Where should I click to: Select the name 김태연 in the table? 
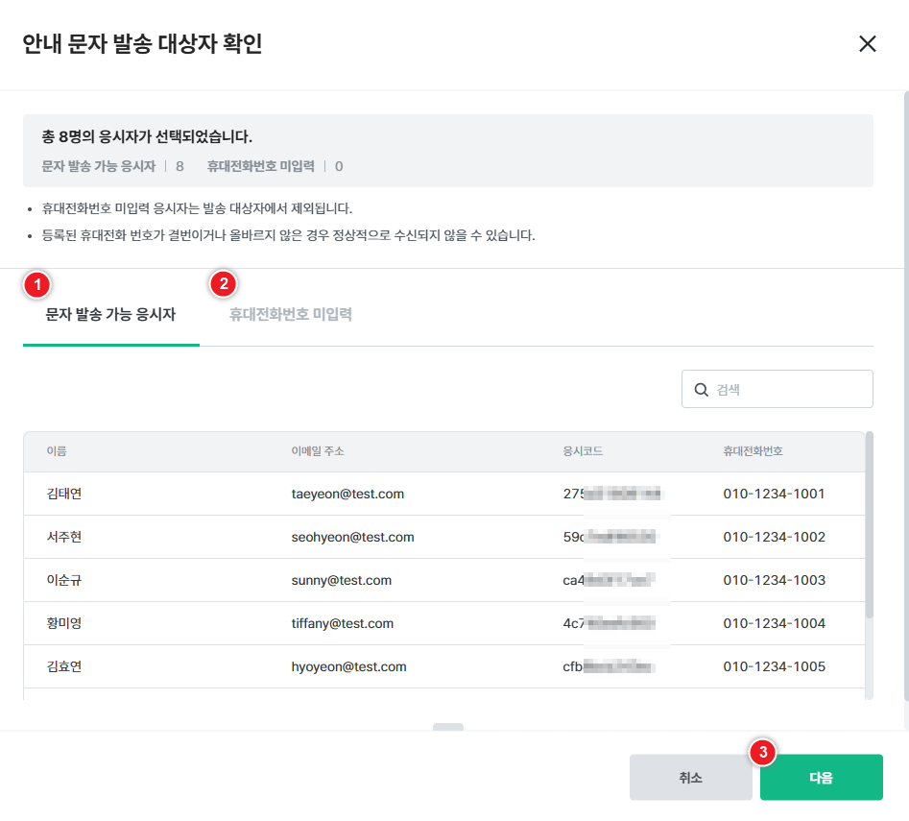click(64, 495)
